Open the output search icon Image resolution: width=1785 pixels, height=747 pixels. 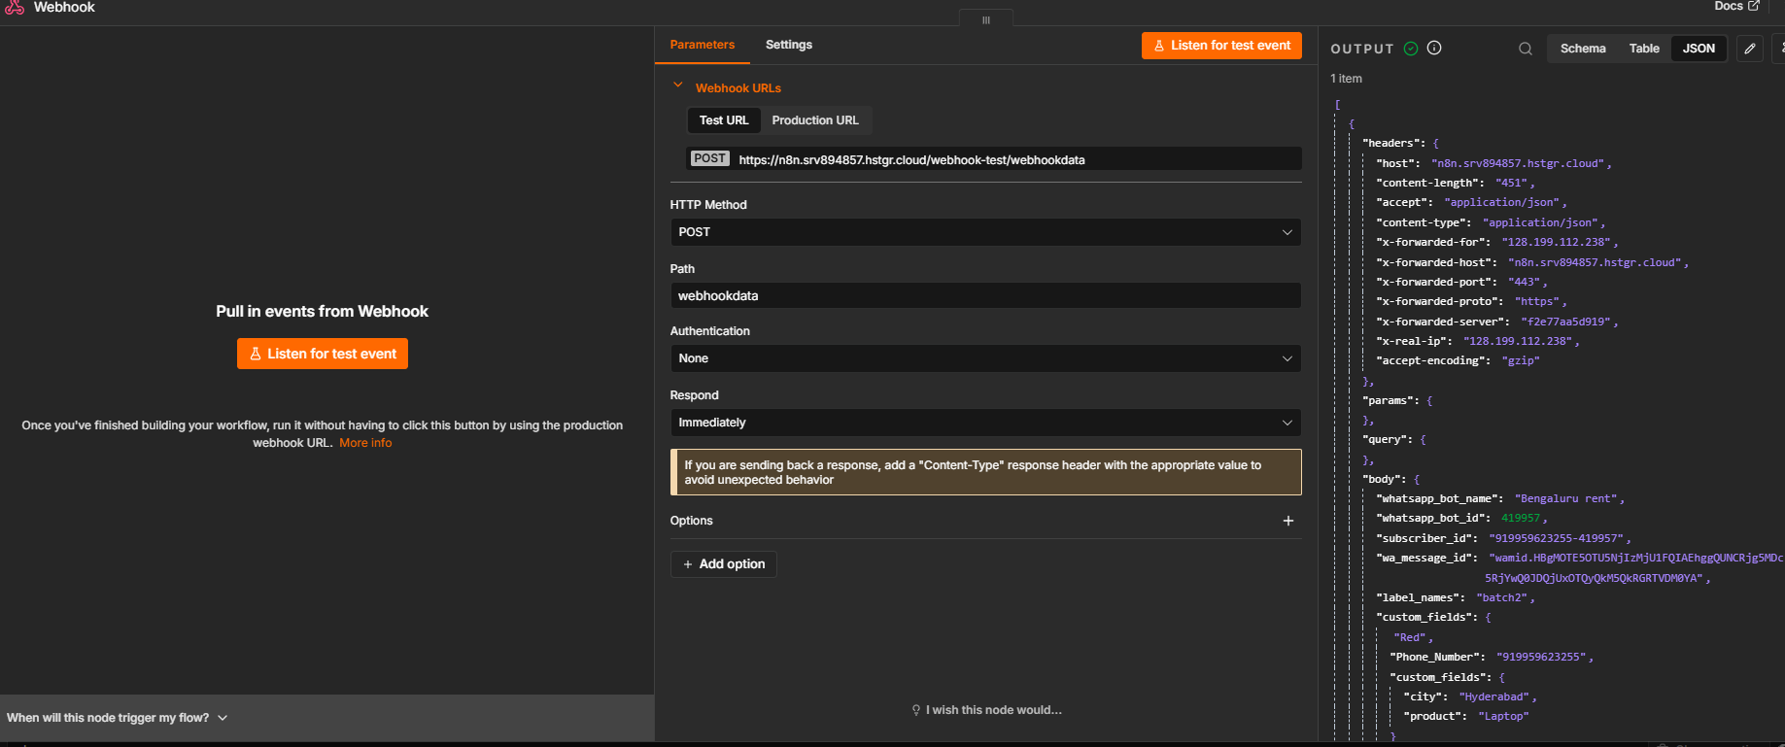click(x=1526, y=49)
